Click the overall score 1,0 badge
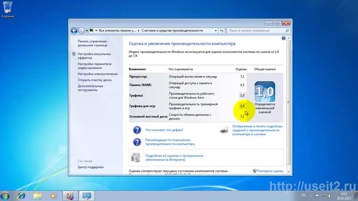Viewport: 358px width, 201px height. (x=265, y=92)
